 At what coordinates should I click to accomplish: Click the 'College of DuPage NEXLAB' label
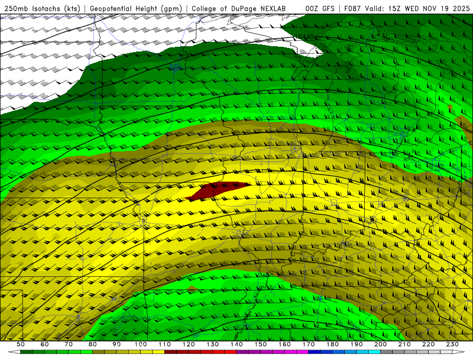pos(239,8)
